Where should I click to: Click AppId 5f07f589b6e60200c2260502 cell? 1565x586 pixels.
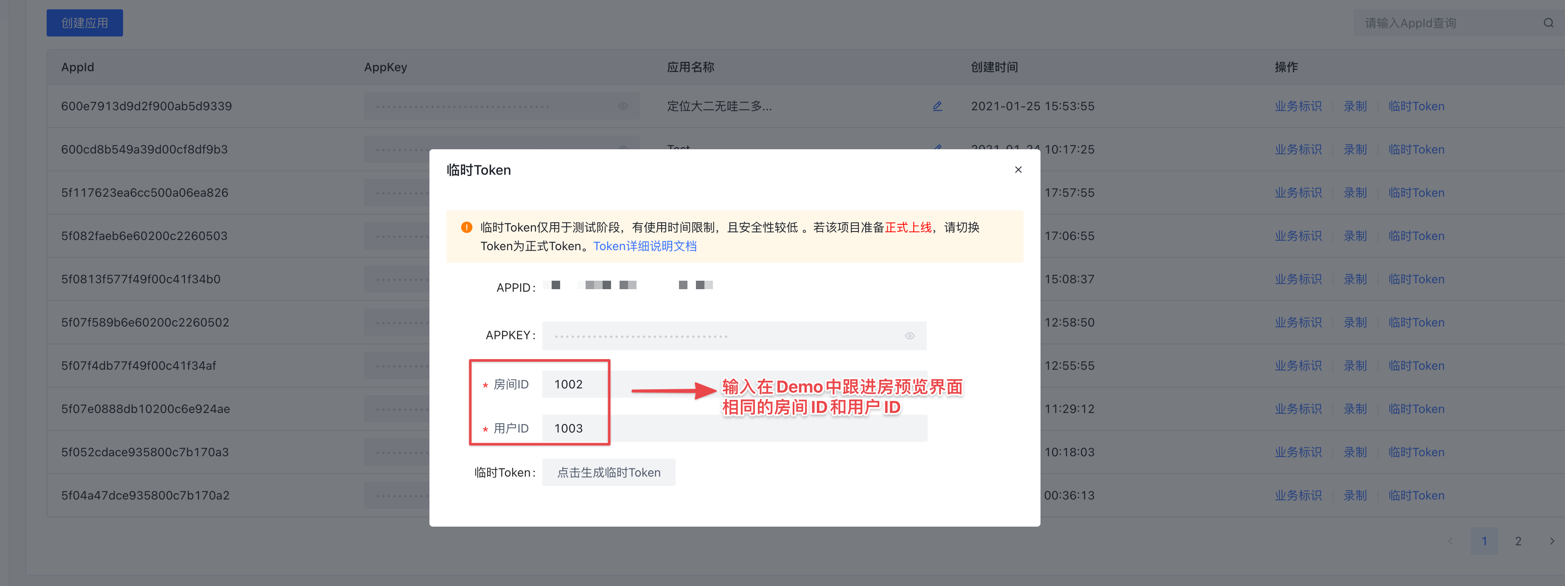[x=145, y=322]
